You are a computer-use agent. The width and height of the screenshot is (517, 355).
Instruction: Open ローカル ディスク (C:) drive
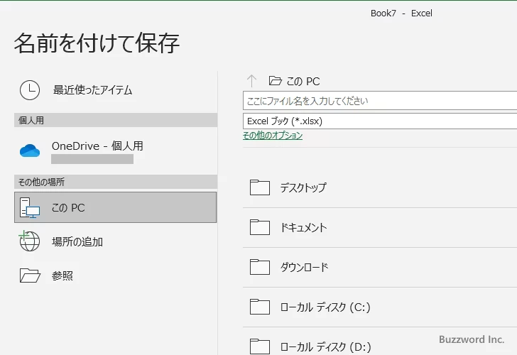380,307
